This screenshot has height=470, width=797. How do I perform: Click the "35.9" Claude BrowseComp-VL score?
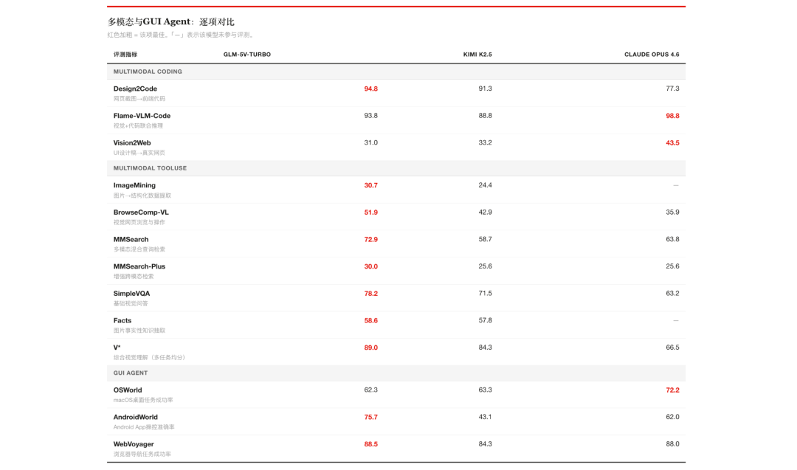(x=672, y=212)
